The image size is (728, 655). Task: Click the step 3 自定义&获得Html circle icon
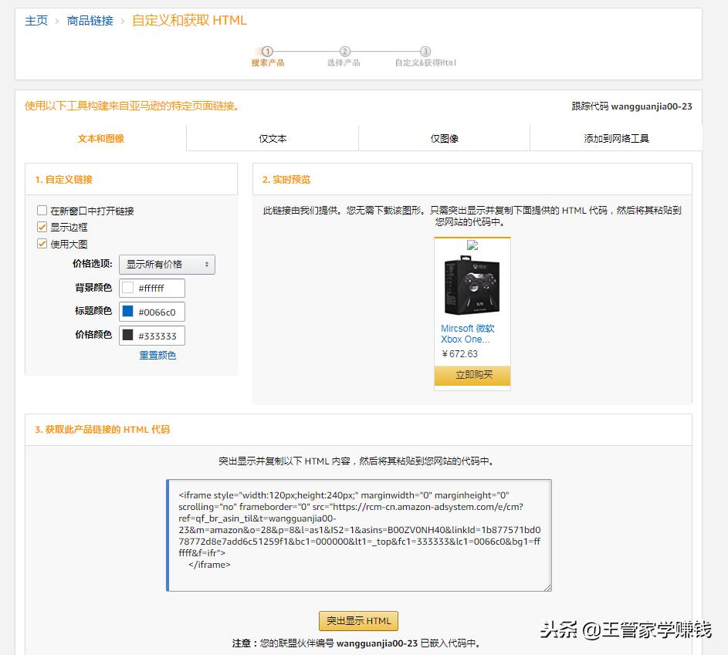coord(425,50)
